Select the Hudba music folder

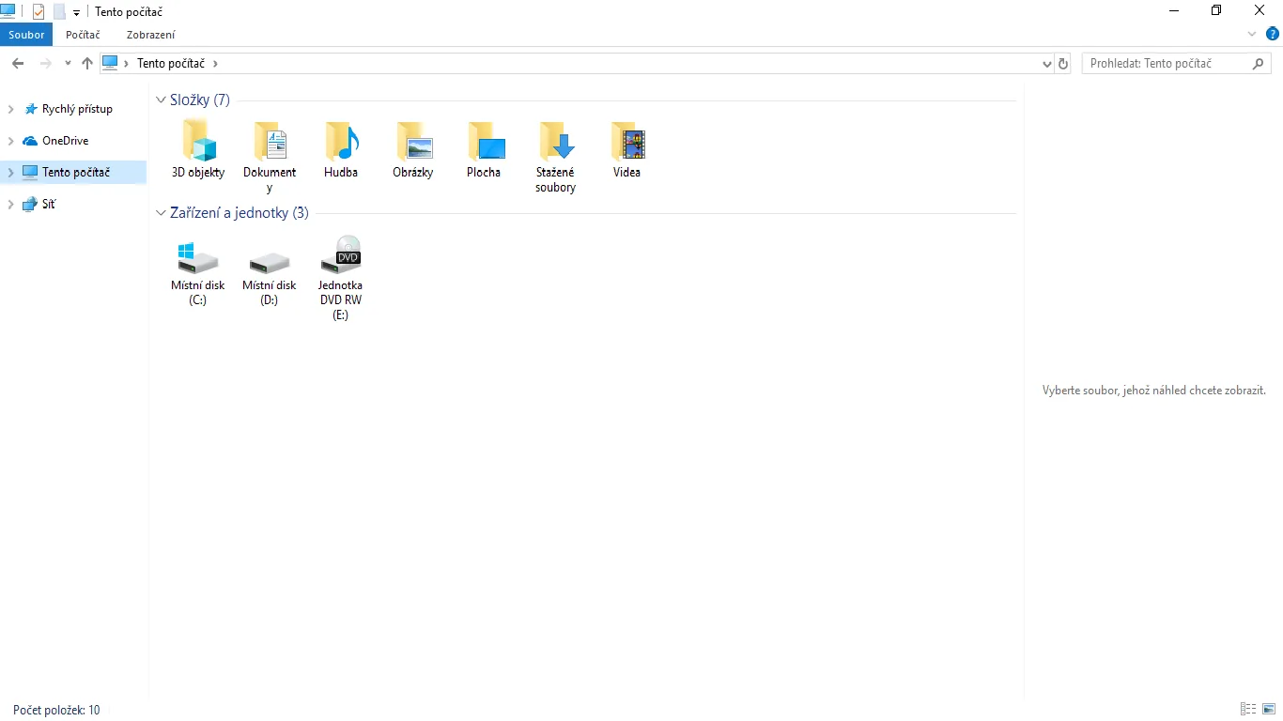(x=341, y=149)
